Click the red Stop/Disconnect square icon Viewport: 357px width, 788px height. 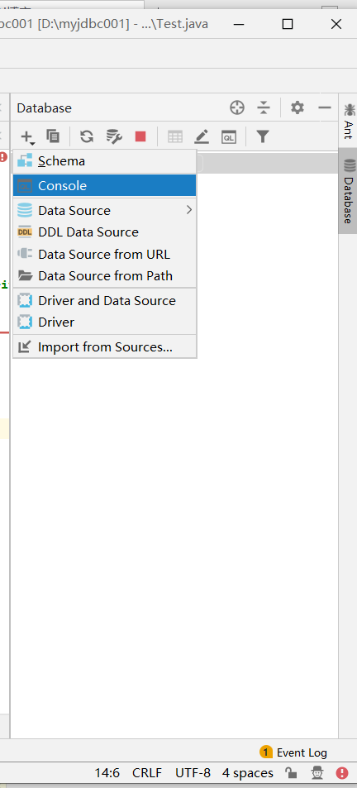(x=140, y=136)
